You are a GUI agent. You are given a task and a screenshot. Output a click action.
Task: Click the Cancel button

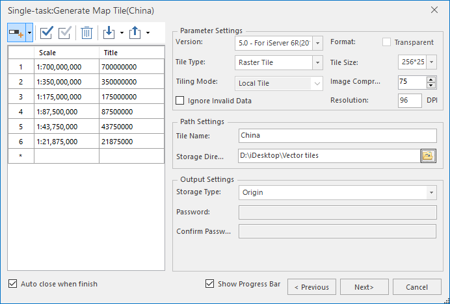click(417, 287)
